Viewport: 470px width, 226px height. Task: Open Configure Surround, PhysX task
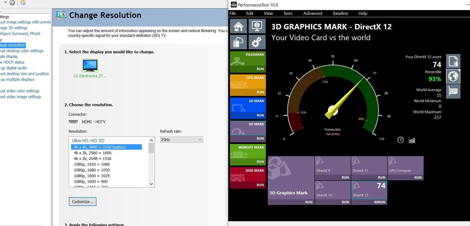(20, 34)
